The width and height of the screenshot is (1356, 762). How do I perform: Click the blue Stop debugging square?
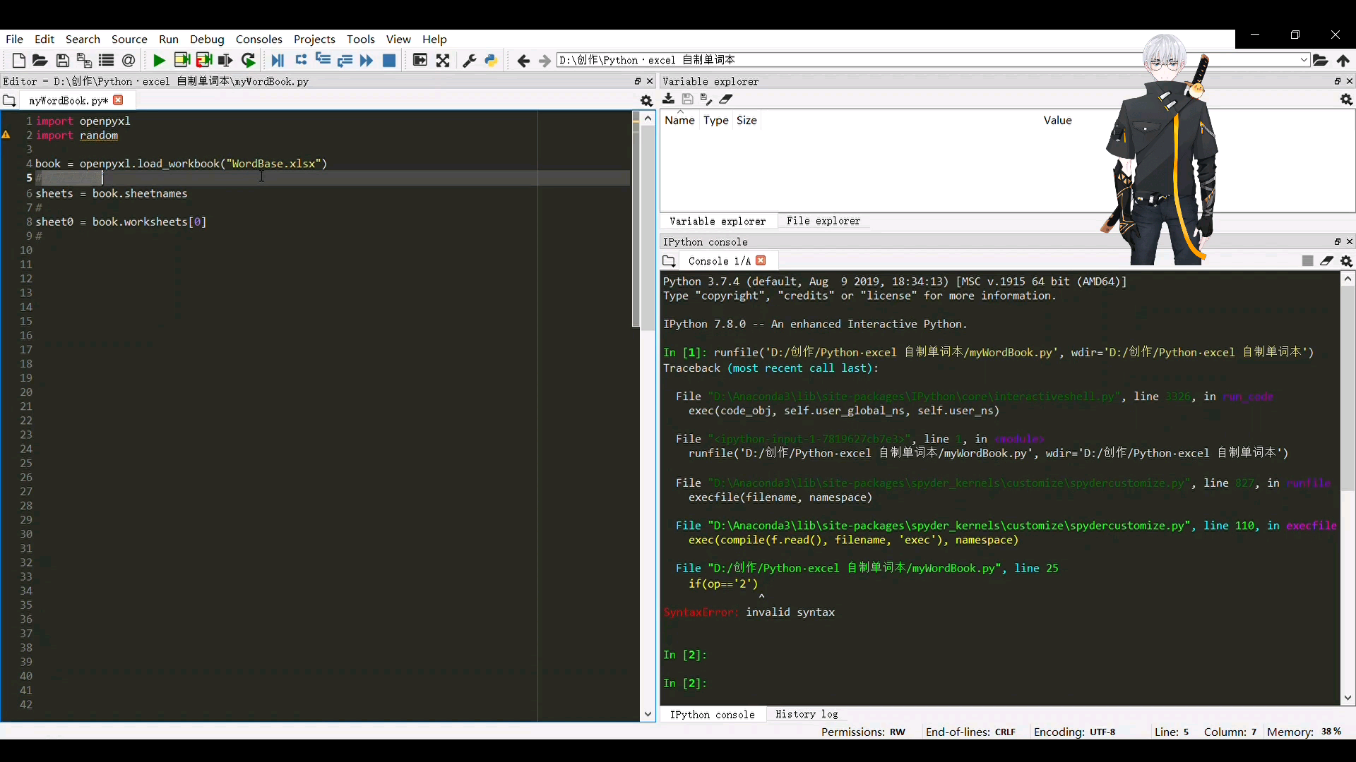pyautogui.click(x=388, y=61)
